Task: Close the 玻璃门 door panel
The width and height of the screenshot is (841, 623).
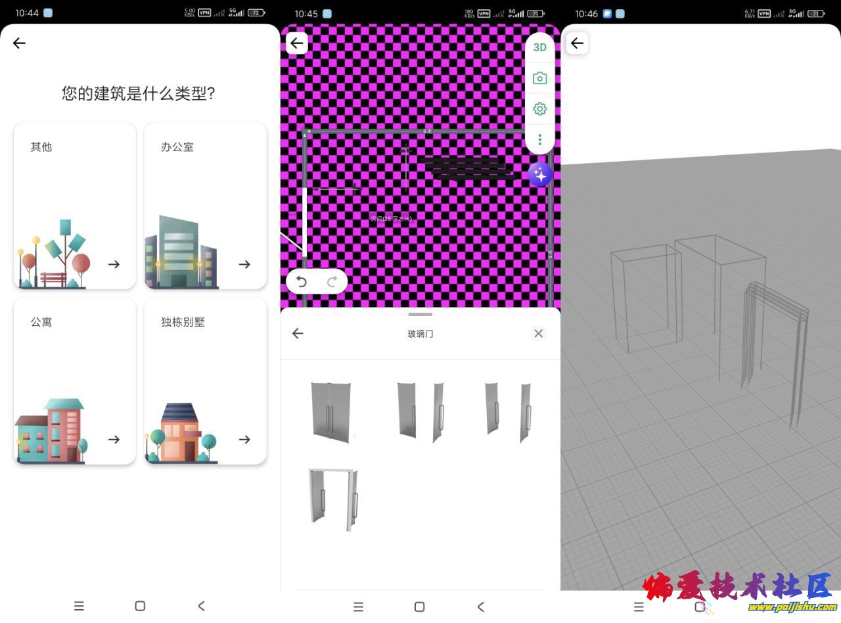Action: [538, 333]
